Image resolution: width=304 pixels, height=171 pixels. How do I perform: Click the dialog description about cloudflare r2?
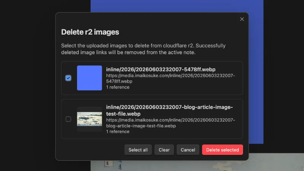point(143,49)
